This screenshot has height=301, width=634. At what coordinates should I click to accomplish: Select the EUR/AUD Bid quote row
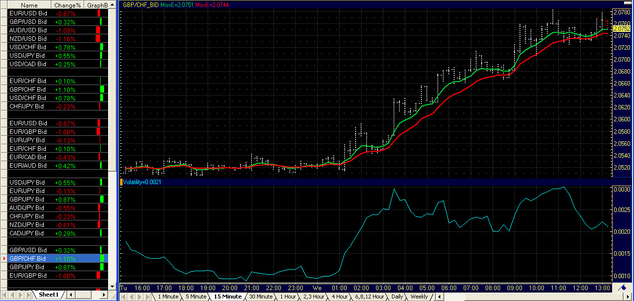pos(28,166)
